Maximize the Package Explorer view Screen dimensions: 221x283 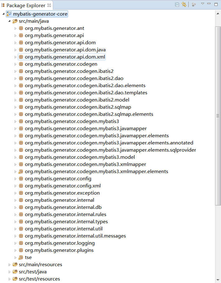[x=216, y=4]
